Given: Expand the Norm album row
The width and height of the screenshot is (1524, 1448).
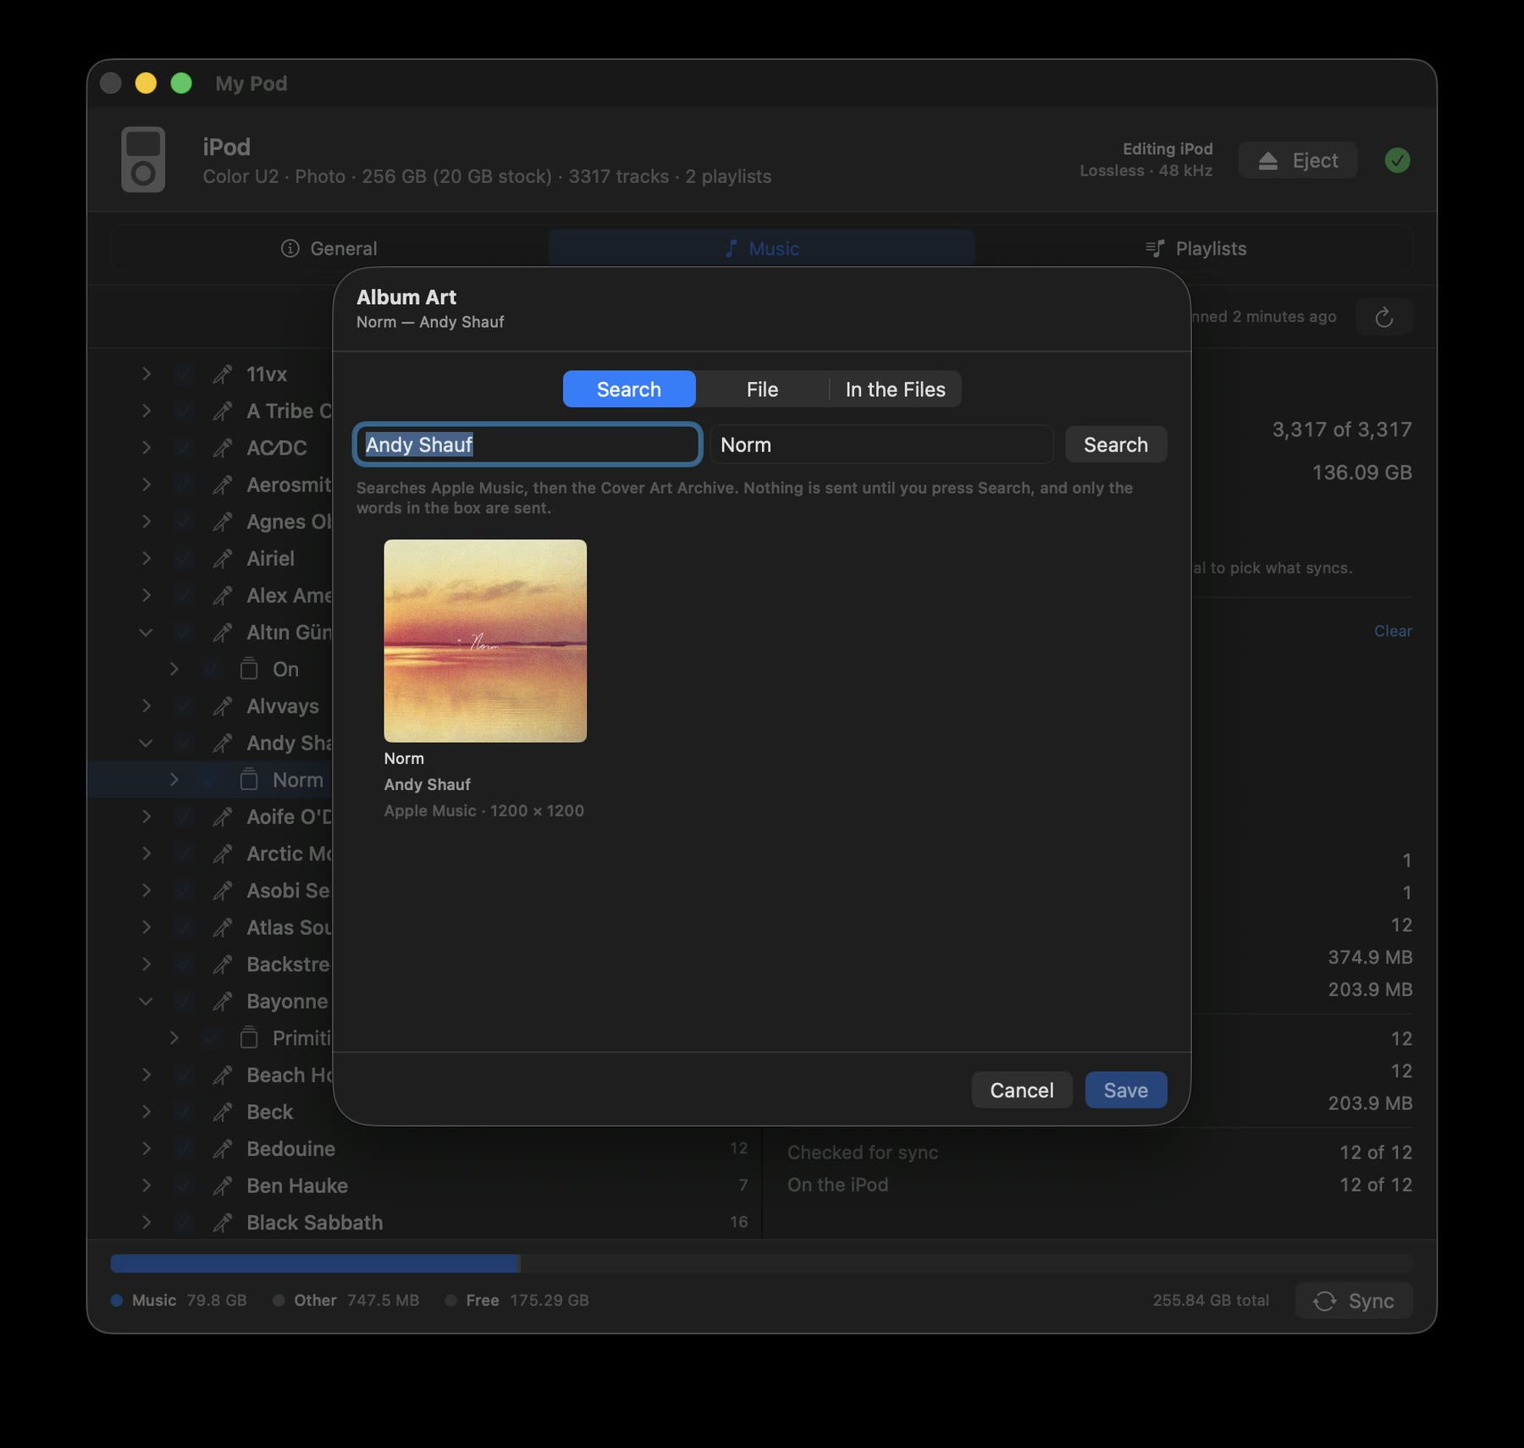Looking at the screenshot, I should (174, 780).
